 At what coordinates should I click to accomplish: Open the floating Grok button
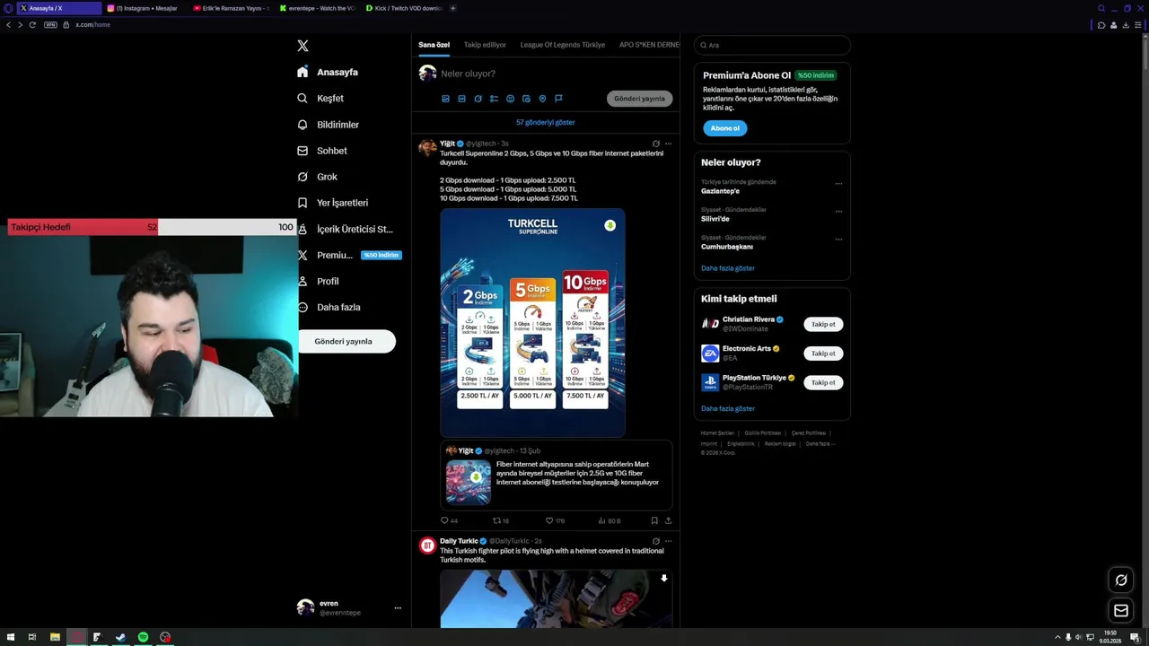point(1121,581)
